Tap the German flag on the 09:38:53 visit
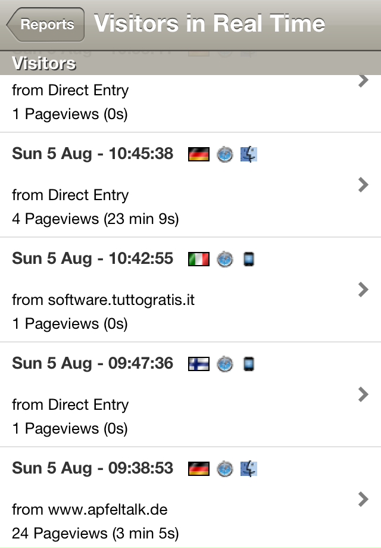This screenshot has height=548, width=381. coord(199,469)
